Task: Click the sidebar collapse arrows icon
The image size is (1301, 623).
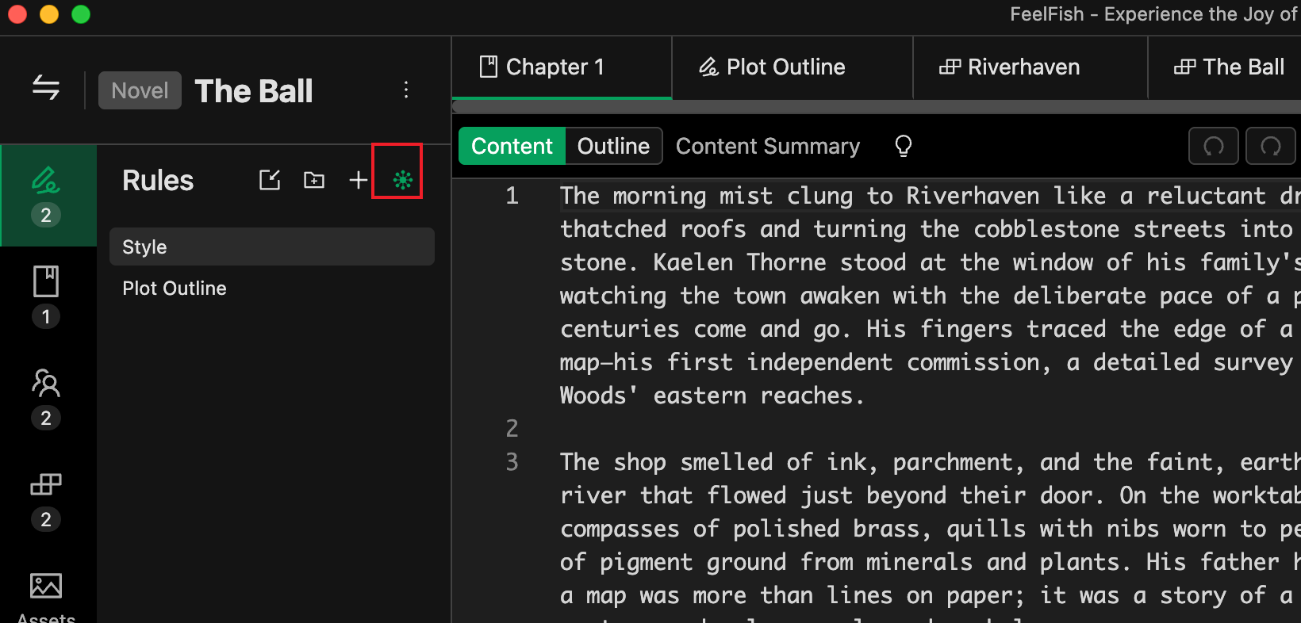Action: (46, 88)
